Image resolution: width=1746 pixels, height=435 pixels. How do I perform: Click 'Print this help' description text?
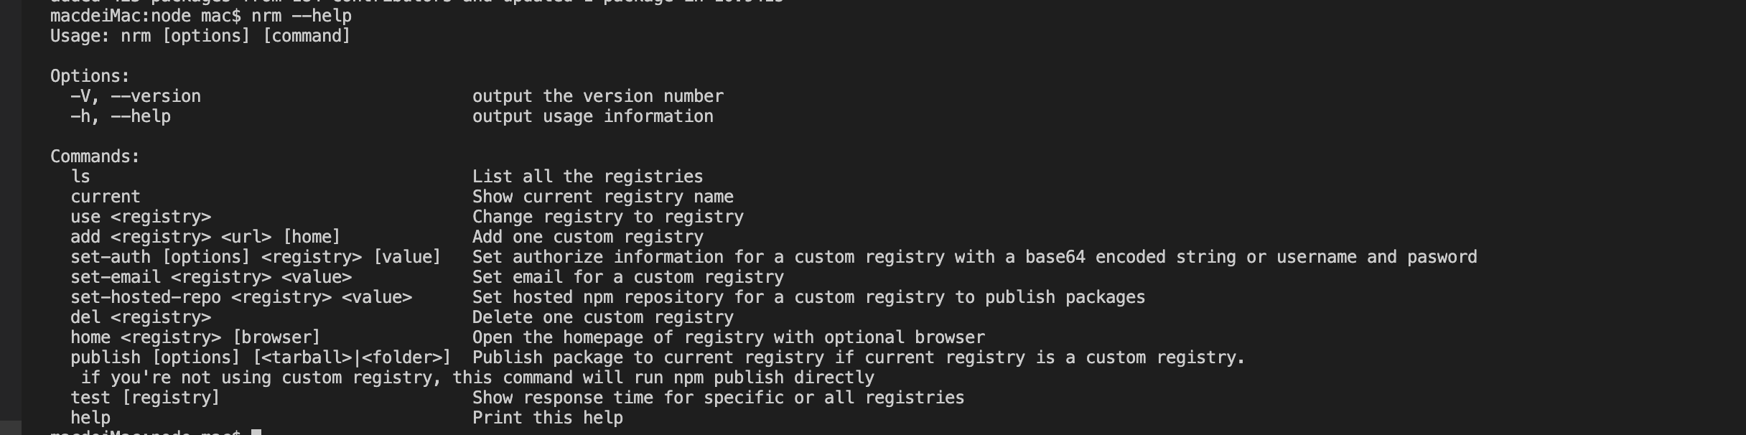coord(548,418)
